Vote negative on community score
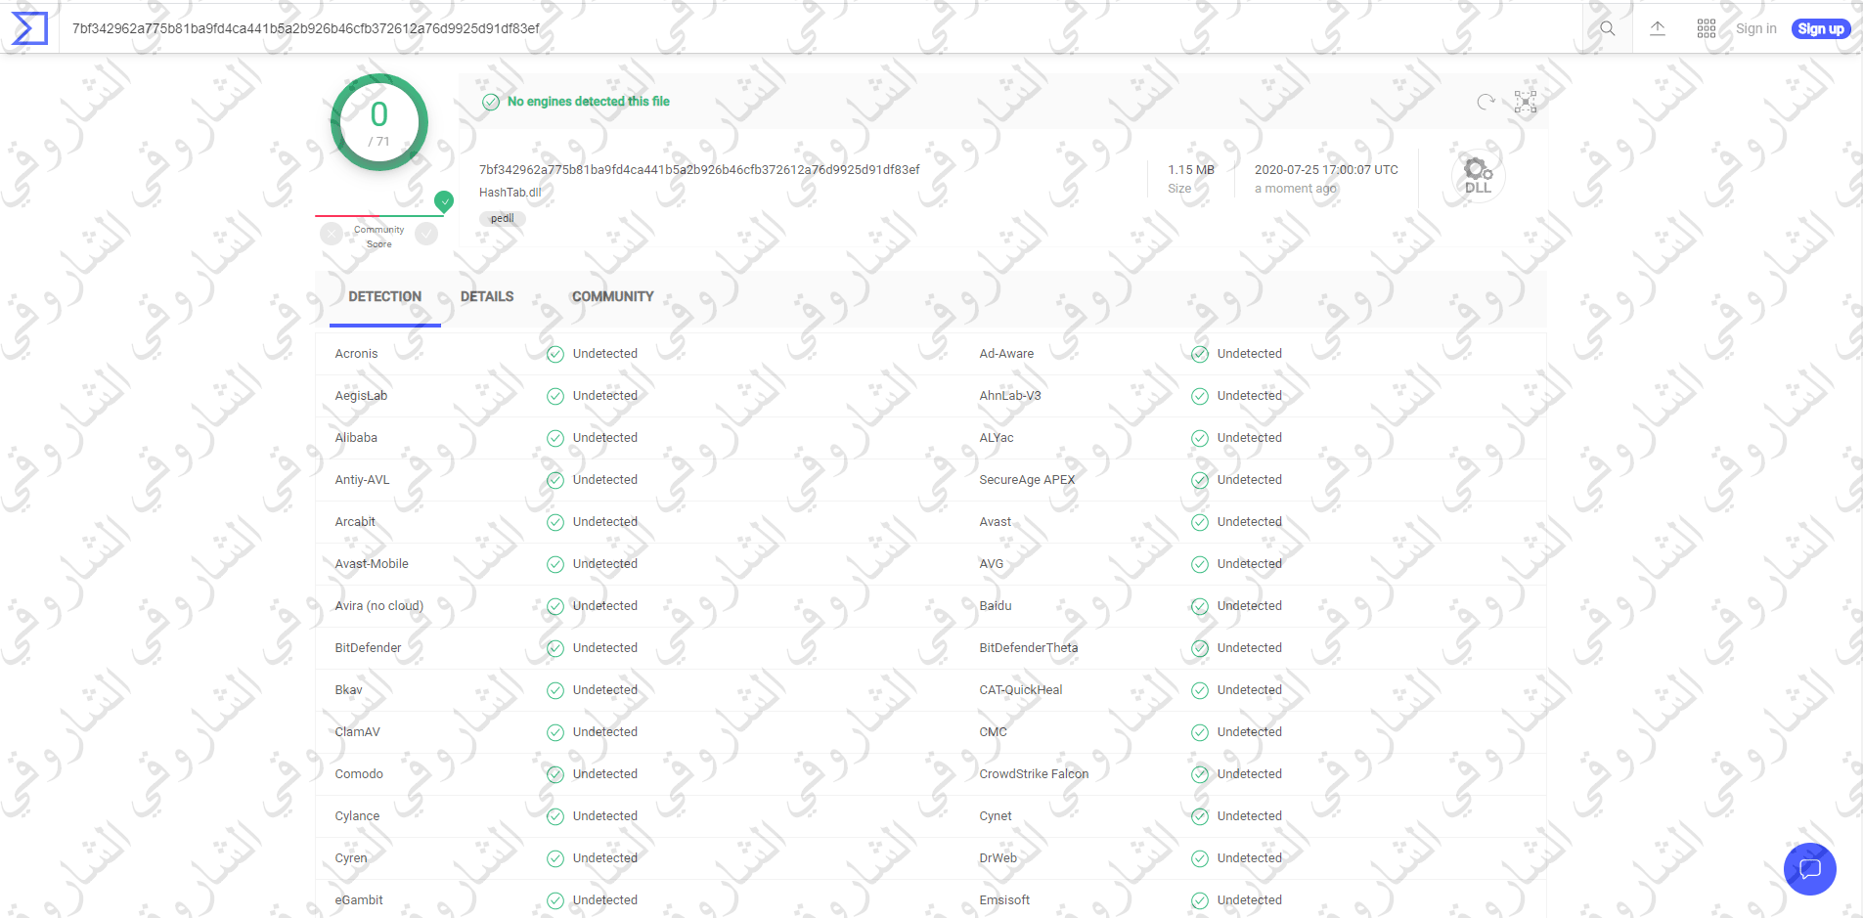 tap(332, 234)
